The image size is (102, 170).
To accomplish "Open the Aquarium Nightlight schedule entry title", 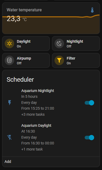I will [38, 91].
